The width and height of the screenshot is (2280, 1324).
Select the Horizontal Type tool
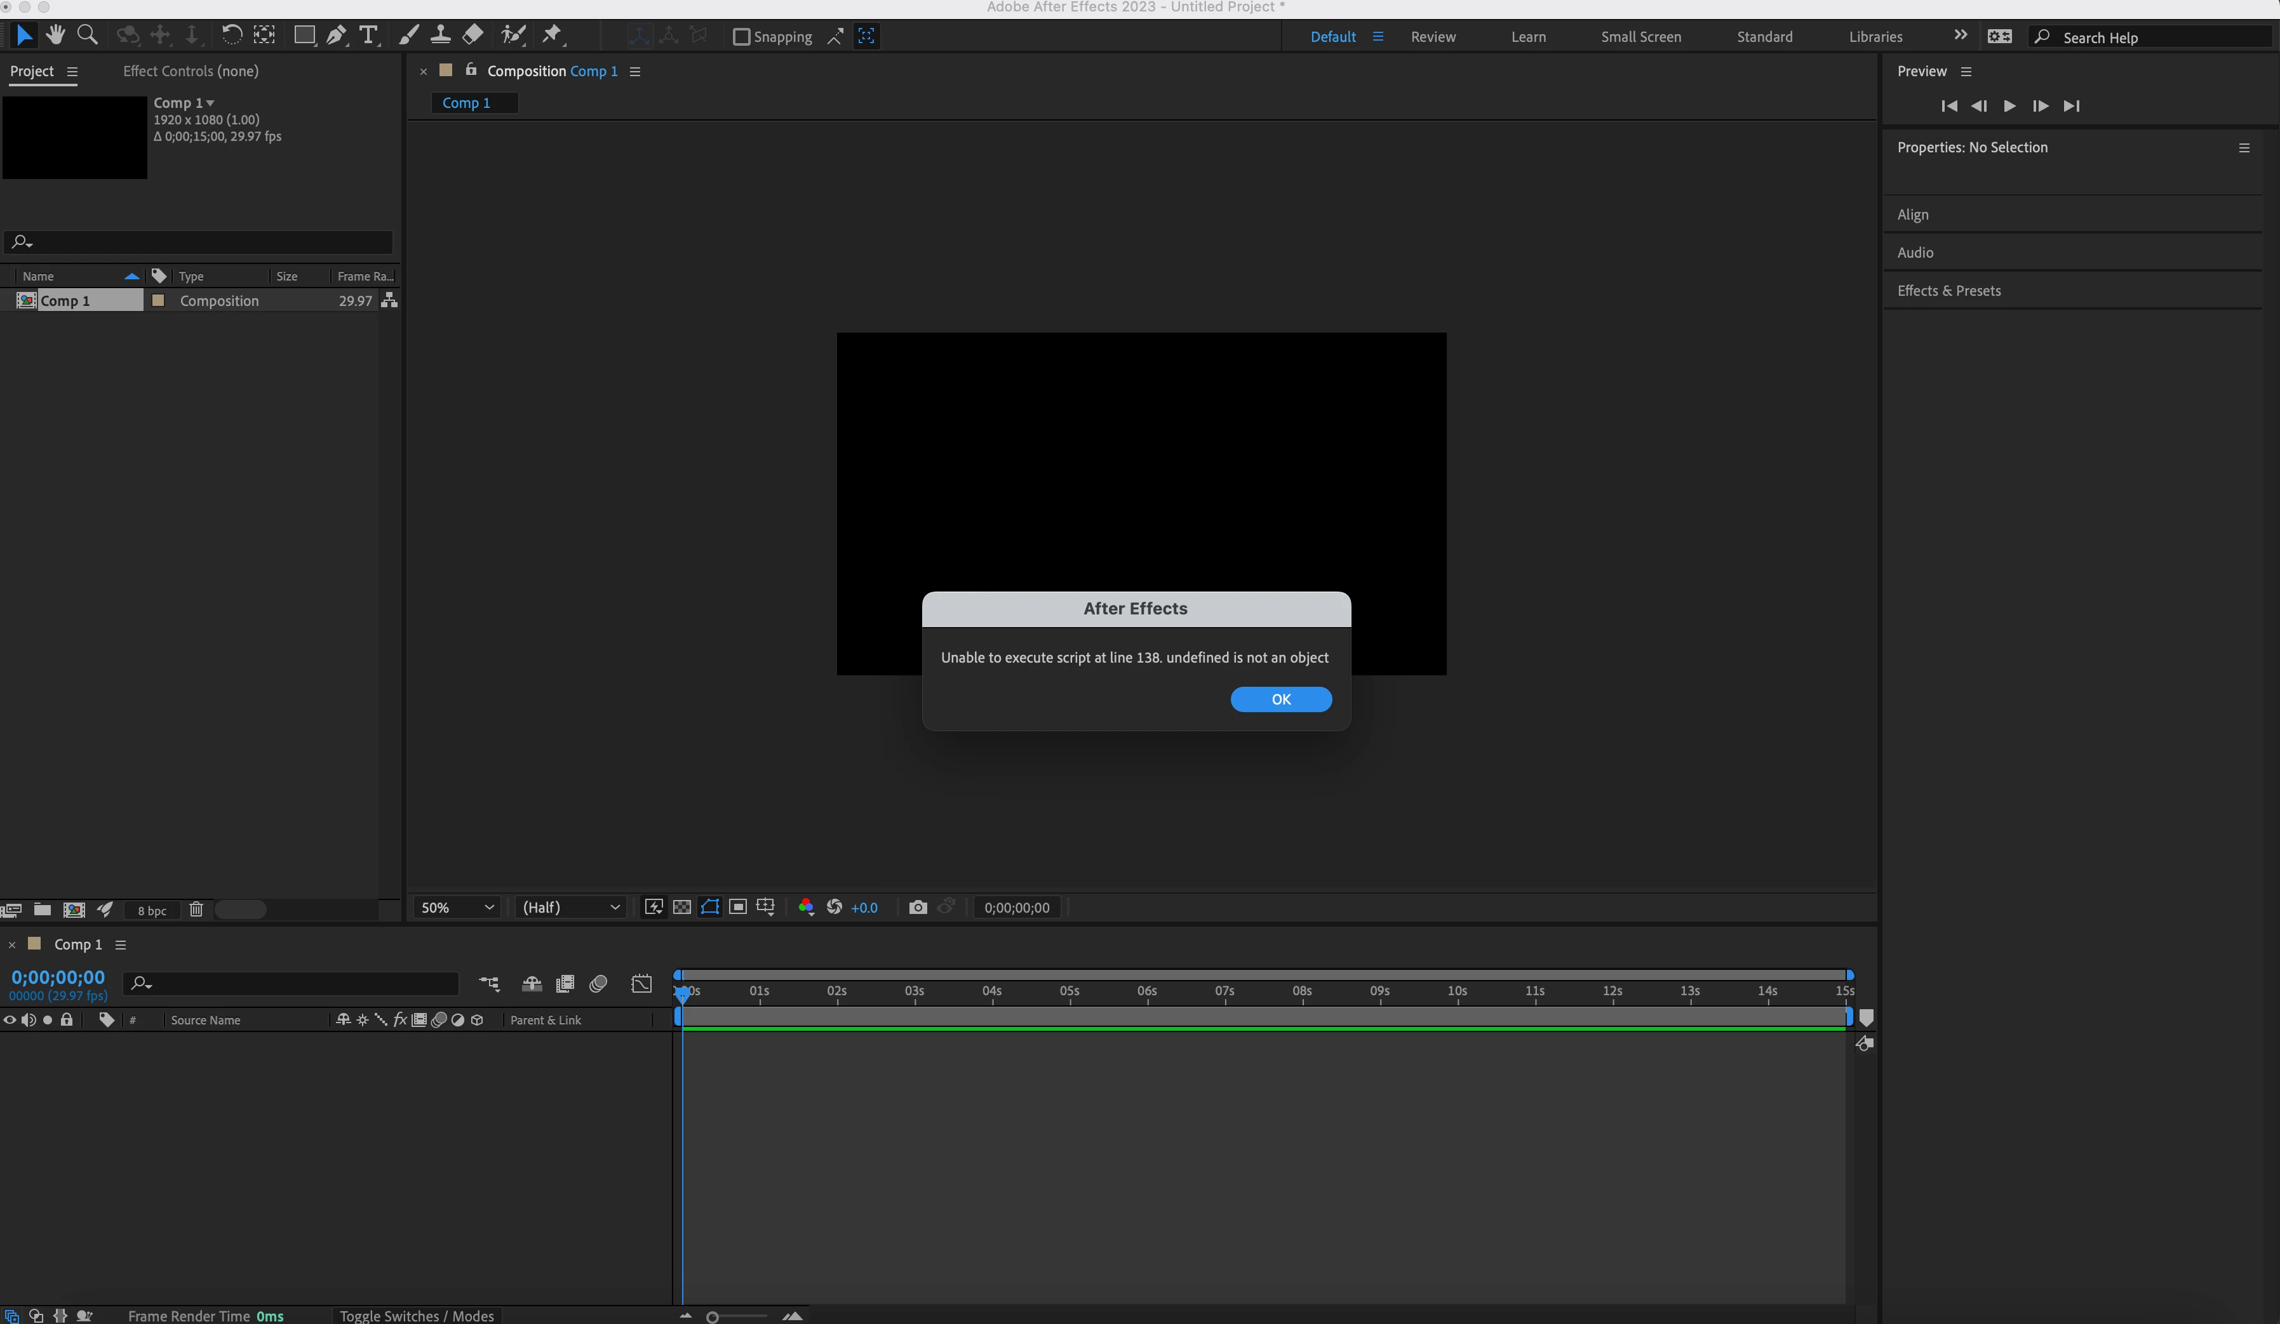click(368, 36)
